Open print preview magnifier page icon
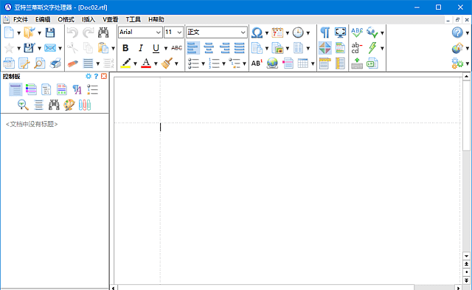 tap(40, 63)
